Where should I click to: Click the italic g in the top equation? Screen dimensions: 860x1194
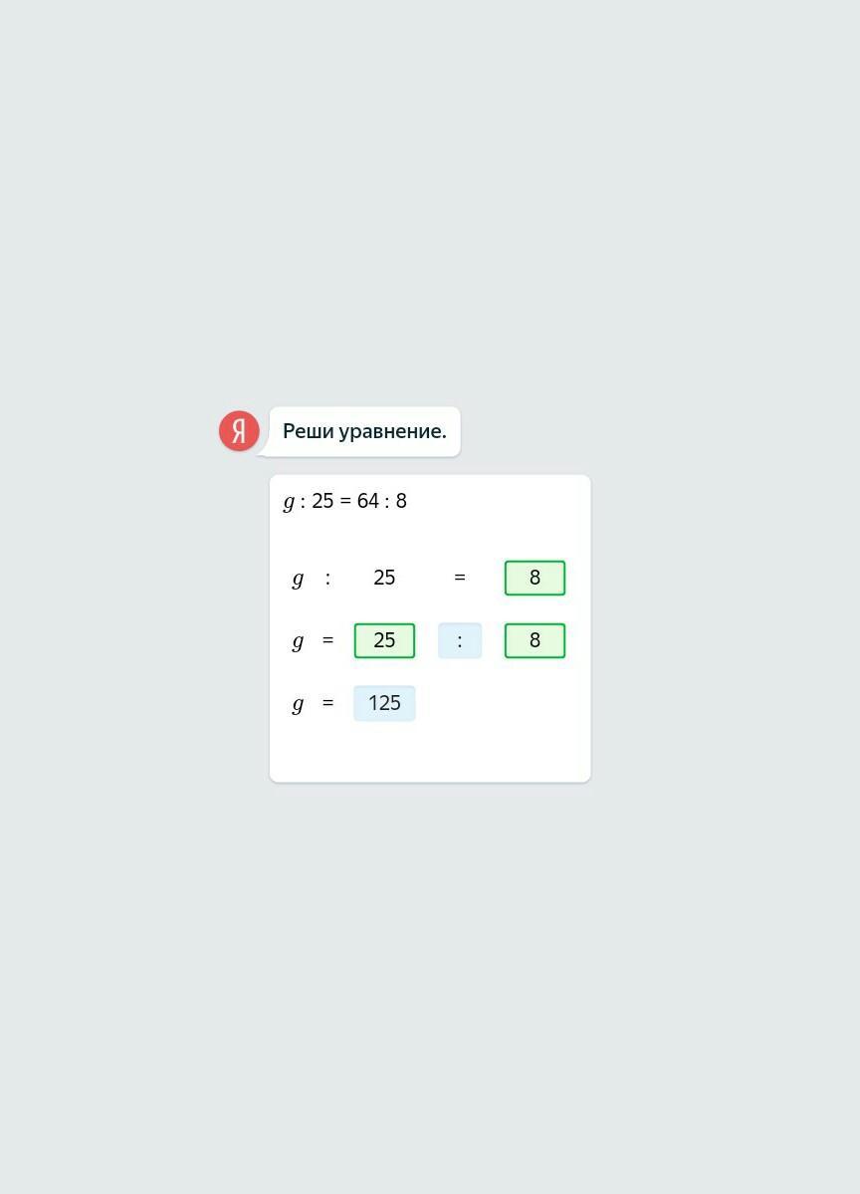coord(289,502)
